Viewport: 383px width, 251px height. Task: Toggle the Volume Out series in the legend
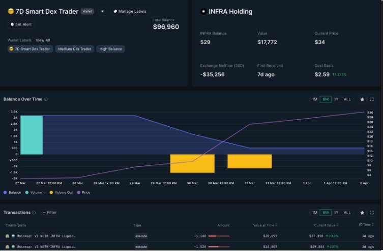(x=61, y=193)
